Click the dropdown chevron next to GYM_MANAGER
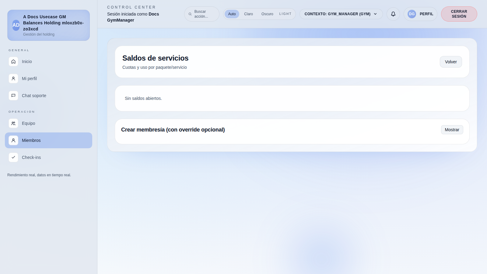This screenshot has height=274, width=487. pos(376,14)
